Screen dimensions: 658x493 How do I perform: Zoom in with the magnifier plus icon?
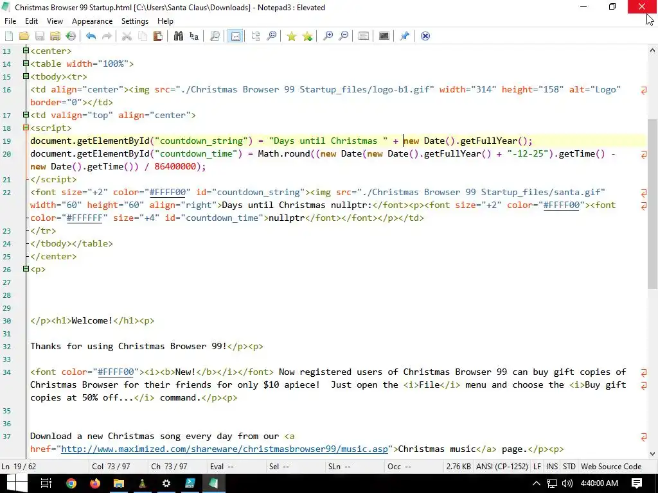coord(328,36)
